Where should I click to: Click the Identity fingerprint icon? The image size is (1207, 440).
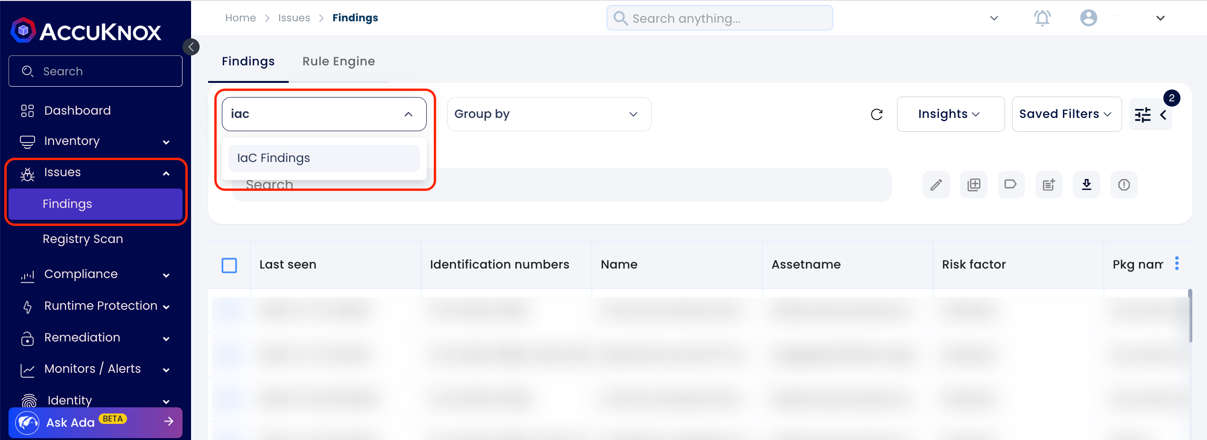(x=29, y=401)
